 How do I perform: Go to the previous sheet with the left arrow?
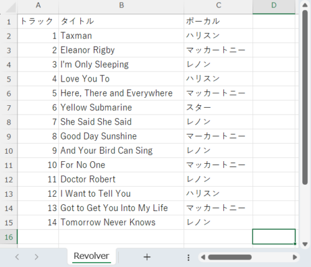(17, 257)
